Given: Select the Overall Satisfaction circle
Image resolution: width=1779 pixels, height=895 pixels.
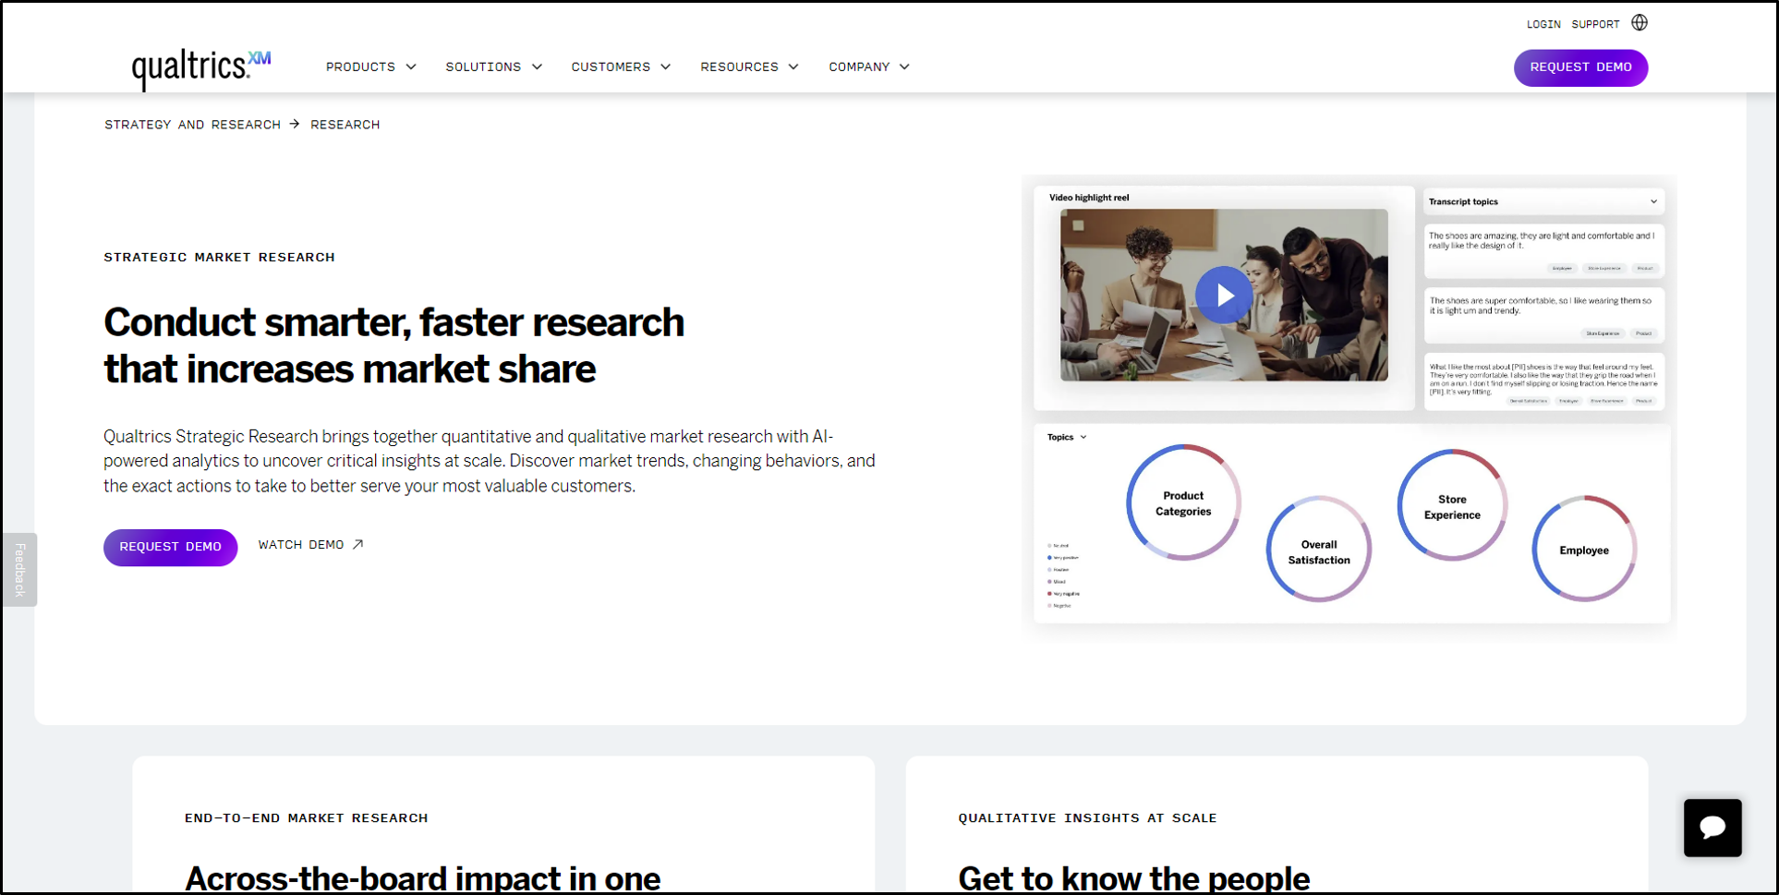Looking at the screenshot, I should point(1319,551).
